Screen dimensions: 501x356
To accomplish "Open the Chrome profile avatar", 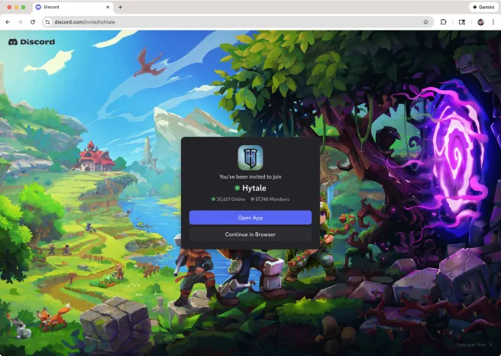I will point(480,22).
